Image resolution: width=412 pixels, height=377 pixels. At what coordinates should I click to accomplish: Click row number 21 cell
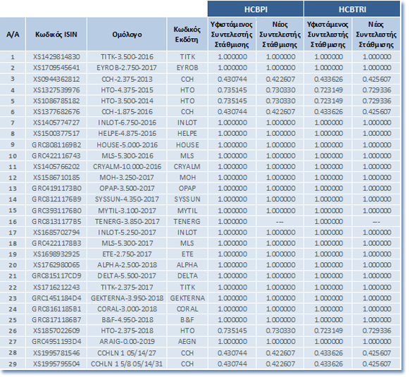click(13, 276)
